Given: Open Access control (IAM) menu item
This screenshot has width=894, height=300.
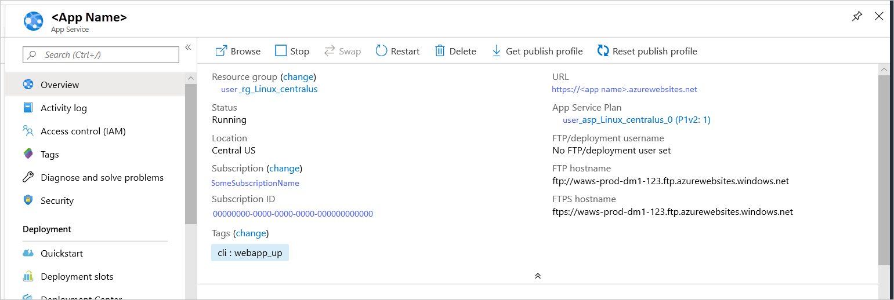Looking at the screenshot, I should tap(83, 131).
